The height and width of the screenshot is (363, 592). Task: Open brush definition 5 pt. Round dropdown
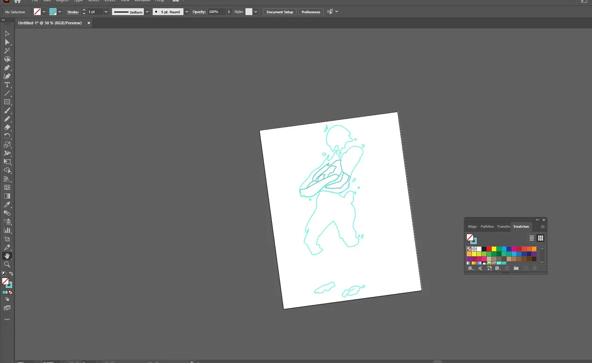[x=187, y=12]
